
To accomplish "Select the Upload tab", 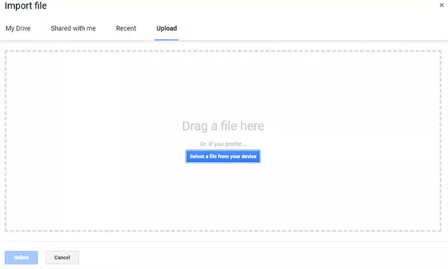I will click(x=167, y=28).
